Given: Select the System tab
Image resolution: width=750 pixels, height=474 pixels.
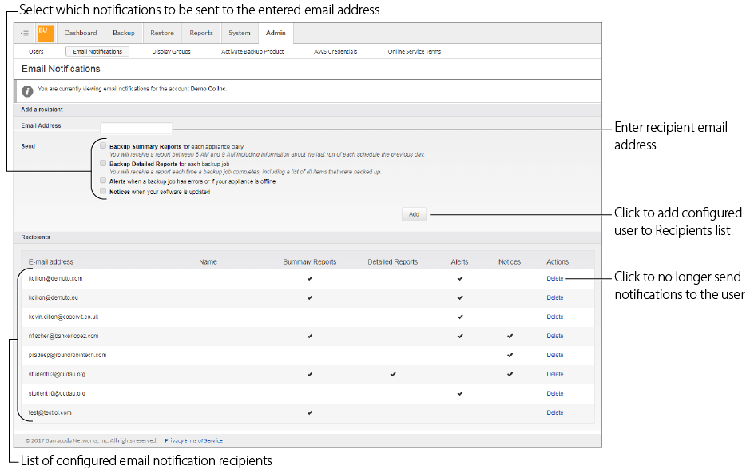Looking at the screenshot, I should point(240,33).
